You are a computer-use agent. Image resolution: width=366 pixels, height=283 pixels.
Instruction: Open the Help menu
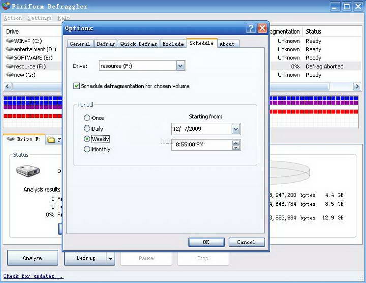coord(64,18)
